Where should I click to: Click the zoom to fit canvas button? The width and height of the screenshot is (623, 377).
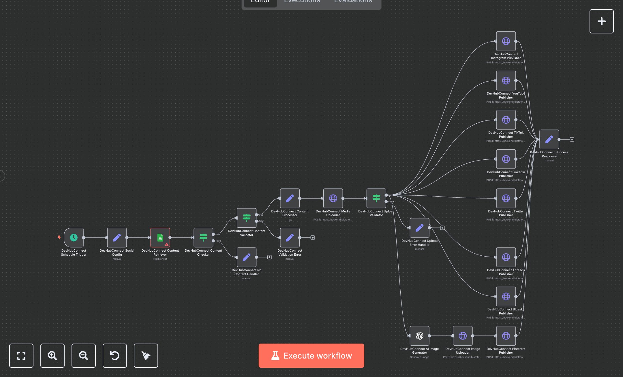click(21, 356)
